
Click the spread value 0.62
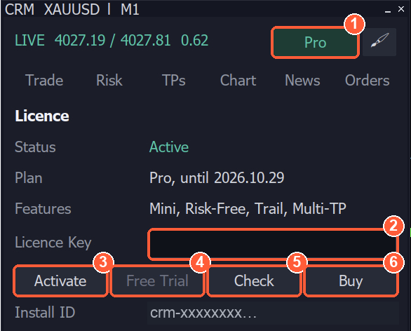[194, 41]
